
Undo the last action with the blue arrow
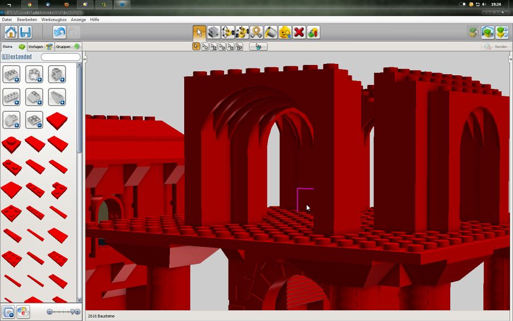[59, 32]
